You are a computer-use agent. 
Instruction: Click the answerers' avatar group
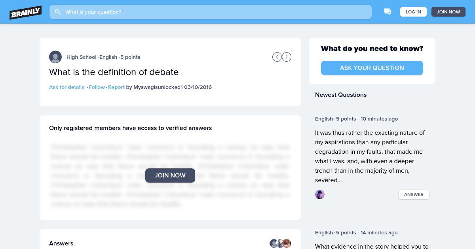280,243
